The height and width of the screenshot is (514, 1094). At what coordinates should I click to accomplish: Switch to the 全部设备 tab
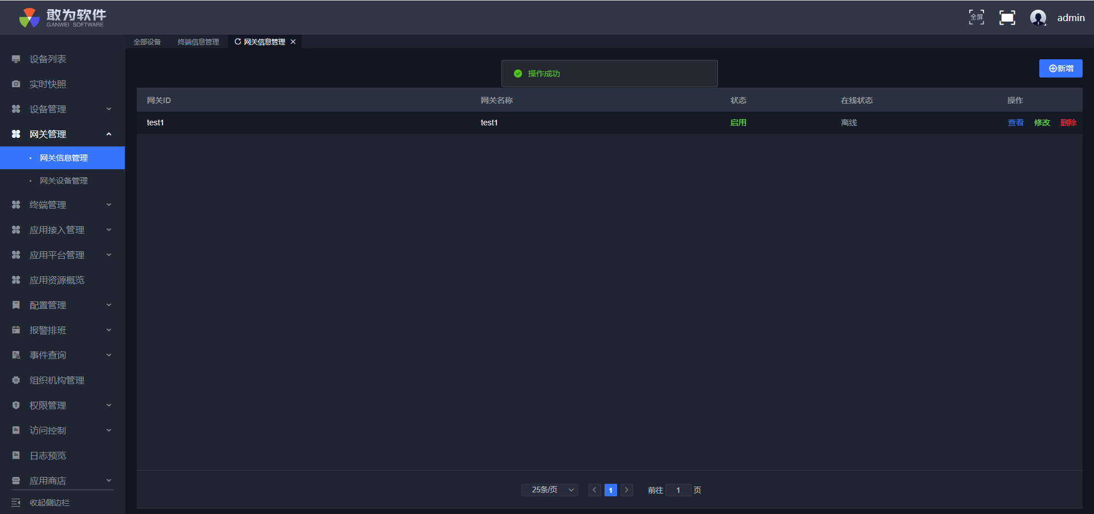pos(147,42)
